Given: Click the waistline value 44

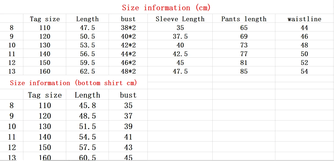Looking at the screenshot, I should point(304,28).
